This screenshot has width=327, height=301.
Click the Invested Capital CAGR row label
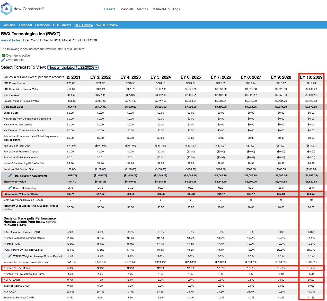click(x=17, y=286)
